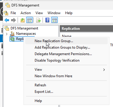Click the Export List toolbar icon
Image resolution: width=113 pixels, height=107 pixels.
tap(38, 20)
